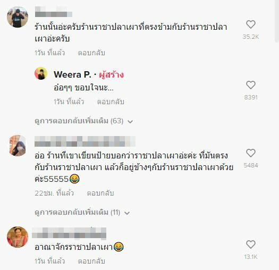Reply to the อาณาจักรราชาปลาเผา comment
Screen dimensions: 279x270
click(91, 261)
